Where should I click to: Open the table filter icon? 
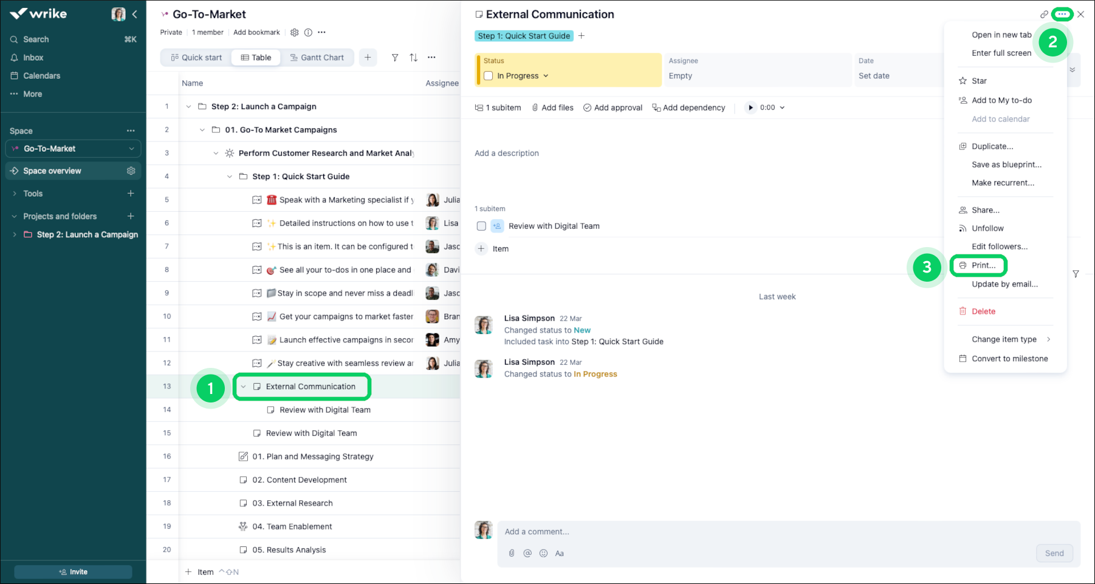click(395, 57)
